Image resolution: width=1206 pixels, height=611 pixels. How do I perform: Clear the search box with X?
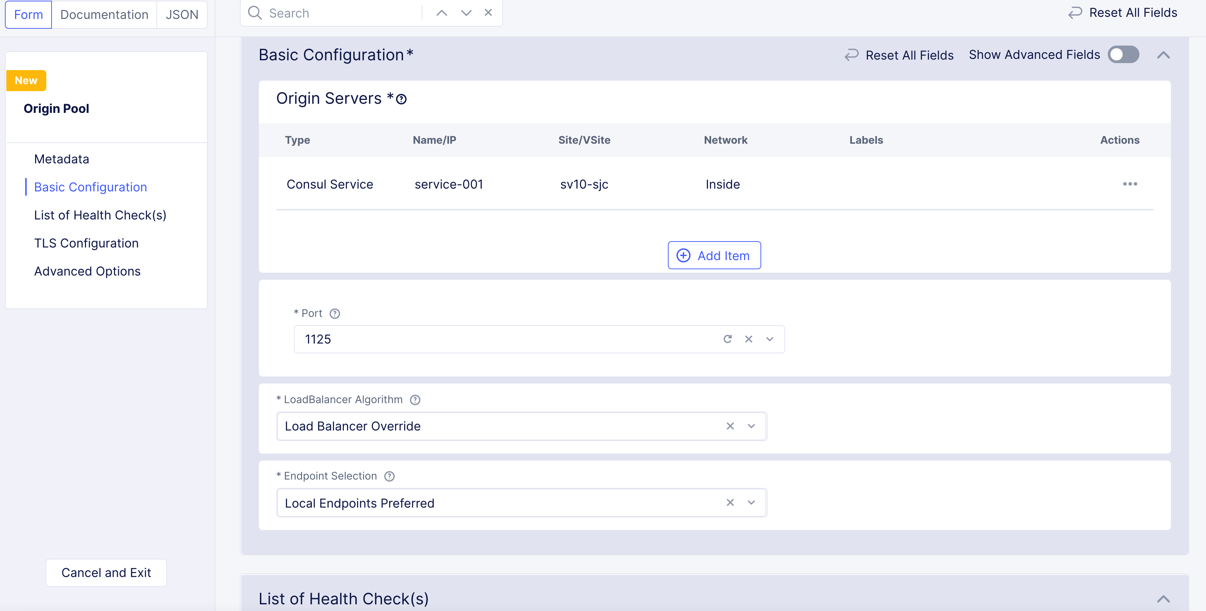click(x=488, y=13)
